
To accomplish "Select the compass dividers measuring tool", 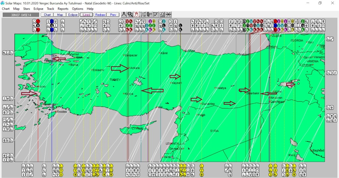I will 124,15.
